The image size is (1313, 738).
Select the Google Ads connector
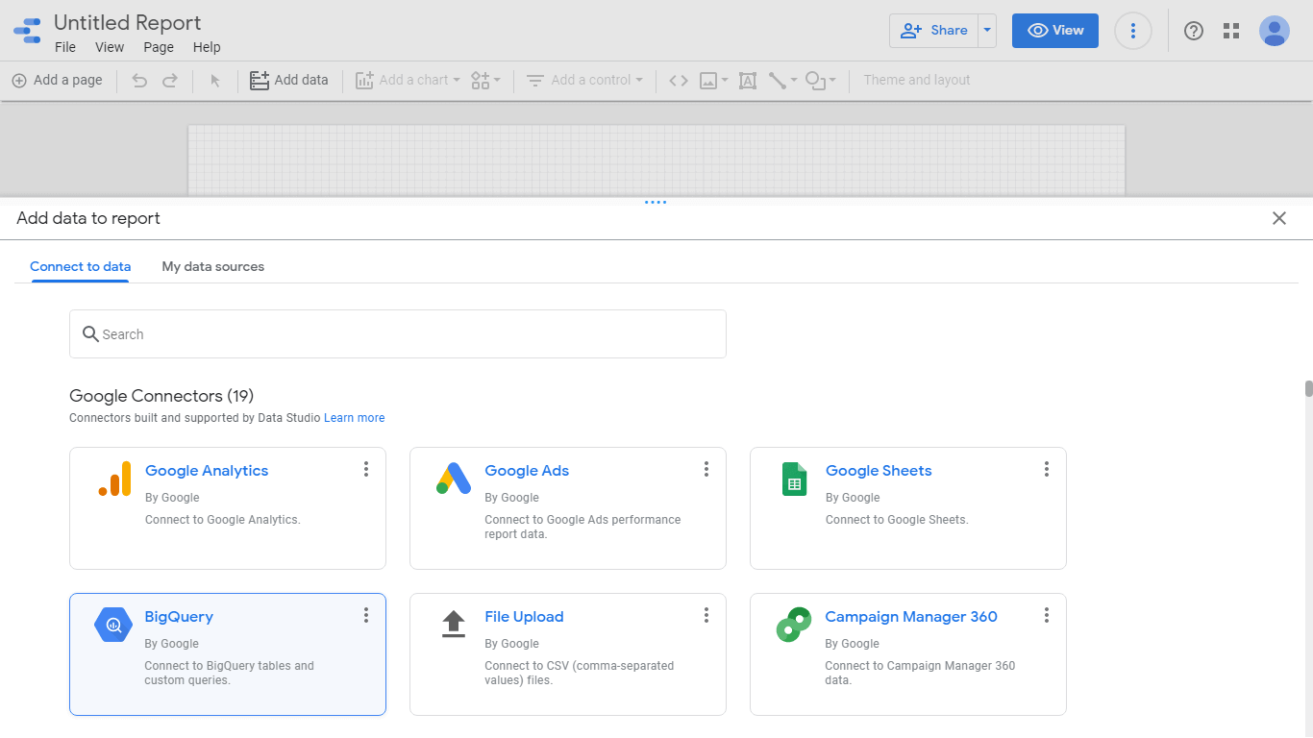[x=568, y=508]
